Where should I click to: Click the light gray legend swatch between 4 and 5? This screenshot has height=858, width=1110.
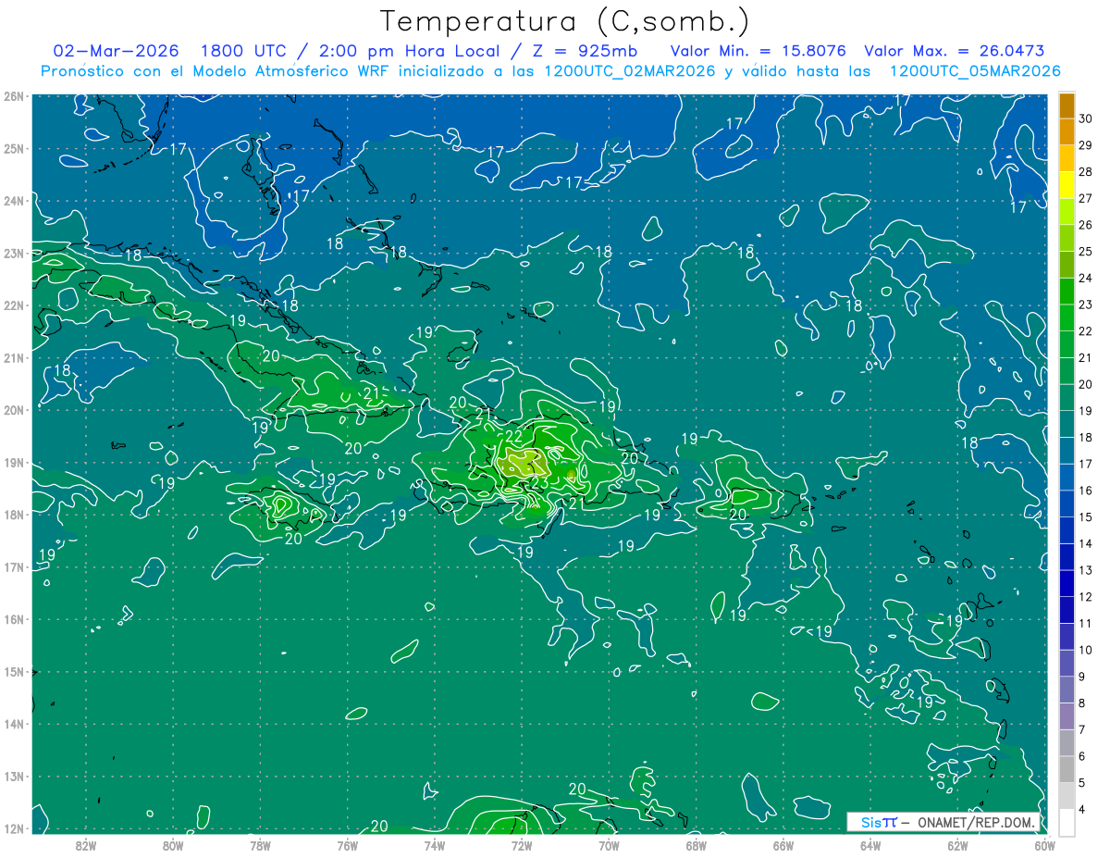(1067, 796)
